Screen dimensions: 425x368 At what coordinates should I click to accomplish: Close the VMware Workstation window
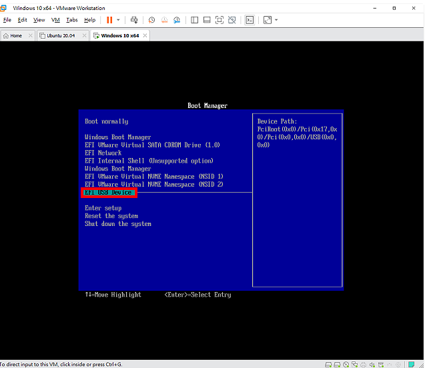[x=414, y=8]
